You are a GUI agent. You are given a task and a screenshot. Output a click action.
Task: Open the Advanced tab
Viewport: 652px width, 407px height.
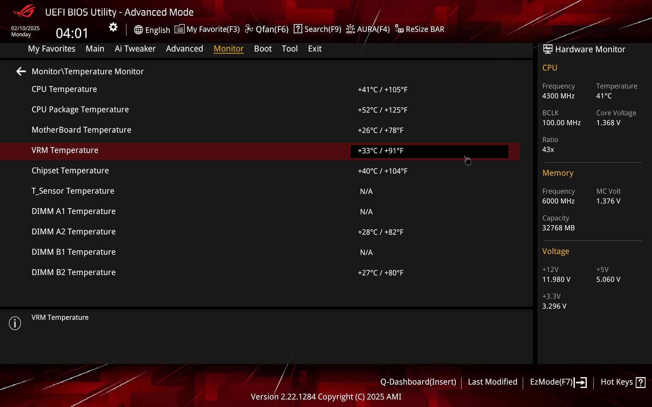(x=184, y=49)
